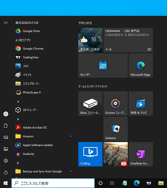Screen dimensions: 167x188
Task: Expand the Amazon folder chevron
Action: [71, 136]
